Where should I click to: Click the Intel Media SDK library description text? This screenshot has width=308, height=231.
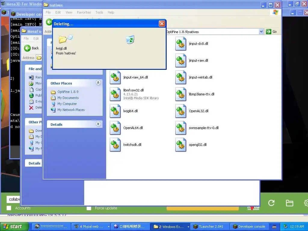coord(141,98)
